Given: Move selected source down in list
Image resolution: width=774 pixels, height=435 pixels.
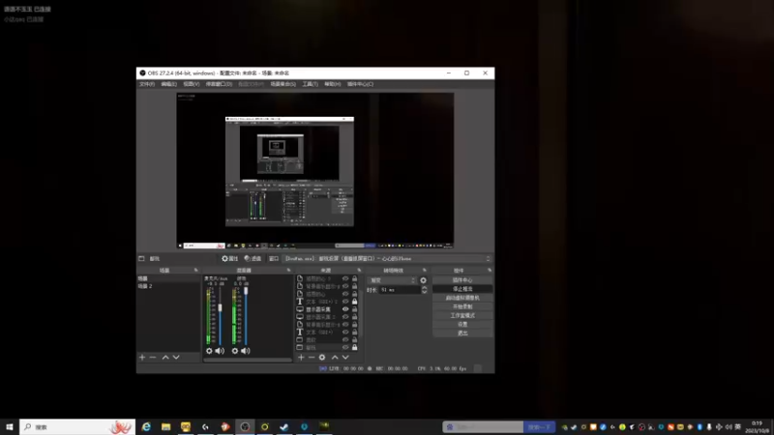Looking at the screenshot, I should [x=345, y=357].
